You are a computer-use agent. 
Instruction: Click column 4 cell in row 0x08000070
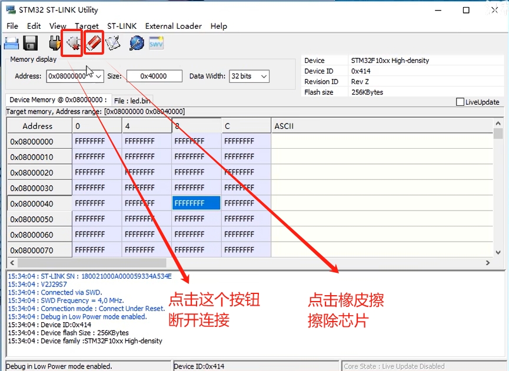coord(147,250)
